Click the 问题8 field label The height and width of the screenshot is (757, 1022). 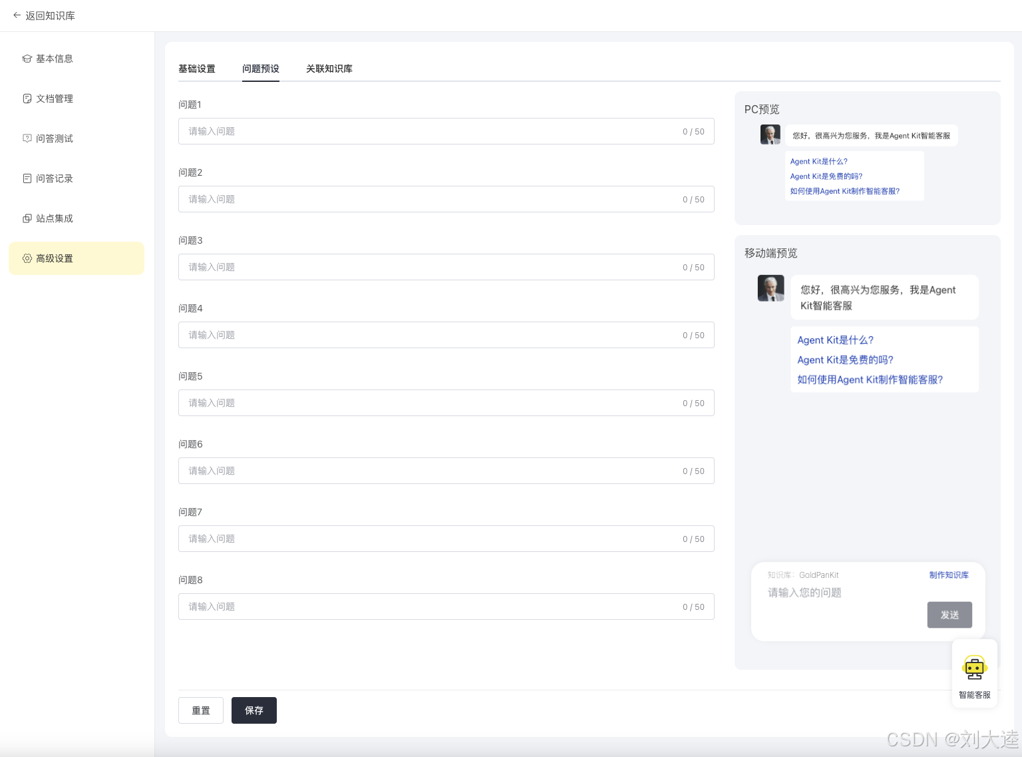tap(190, 580)
